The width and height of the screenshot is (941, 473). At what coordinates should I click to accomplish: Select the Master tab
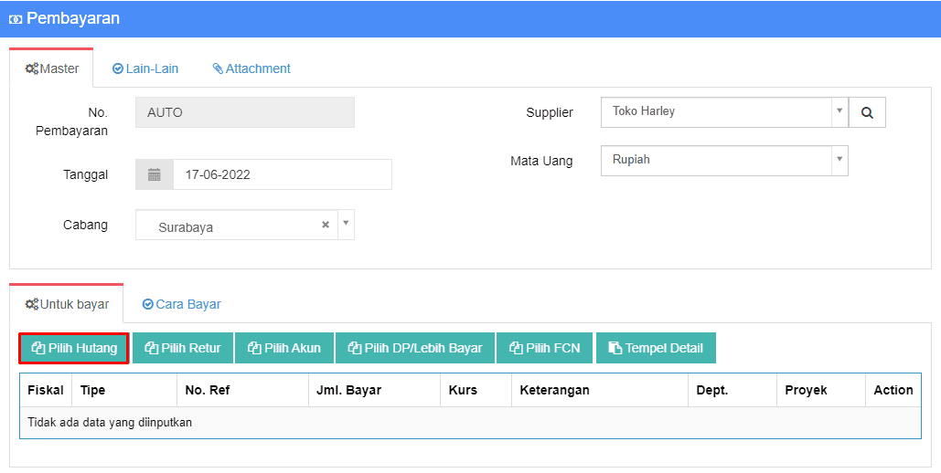(51, 68)
